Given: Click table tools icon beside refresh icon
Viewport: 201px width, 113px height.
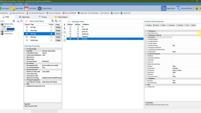Looking at the screenshot, I should [18, 21].
